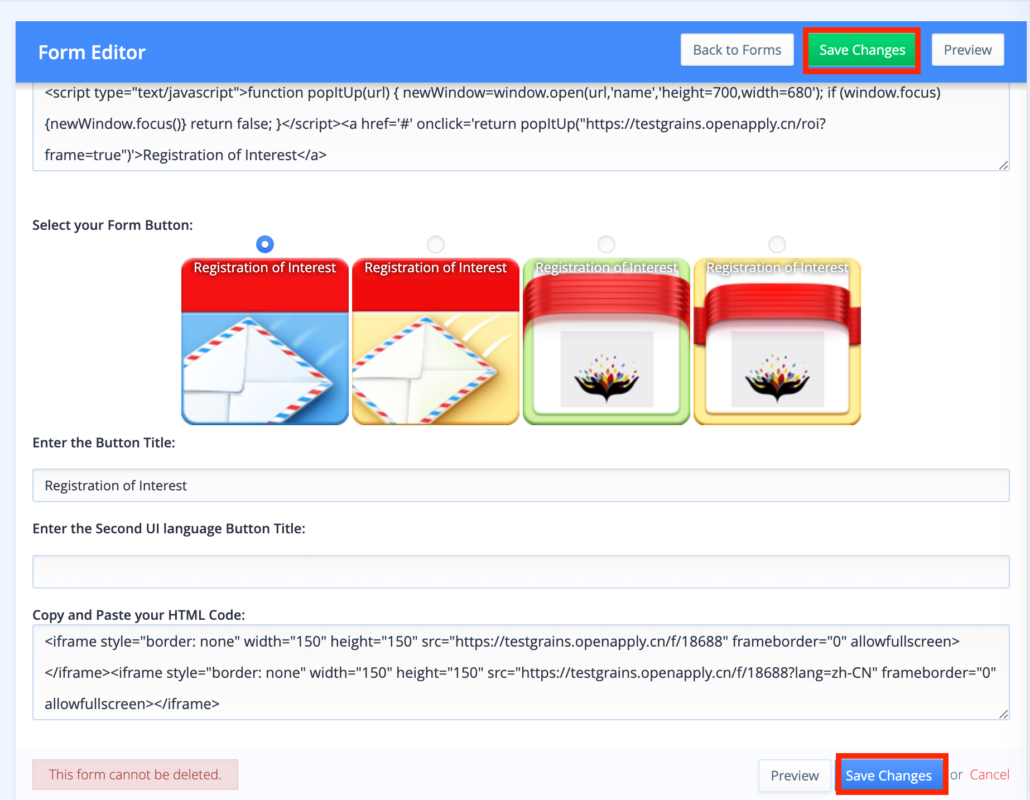Pick the blue envelope form button image
This screenshot has width=1030, height=800.
265,341
